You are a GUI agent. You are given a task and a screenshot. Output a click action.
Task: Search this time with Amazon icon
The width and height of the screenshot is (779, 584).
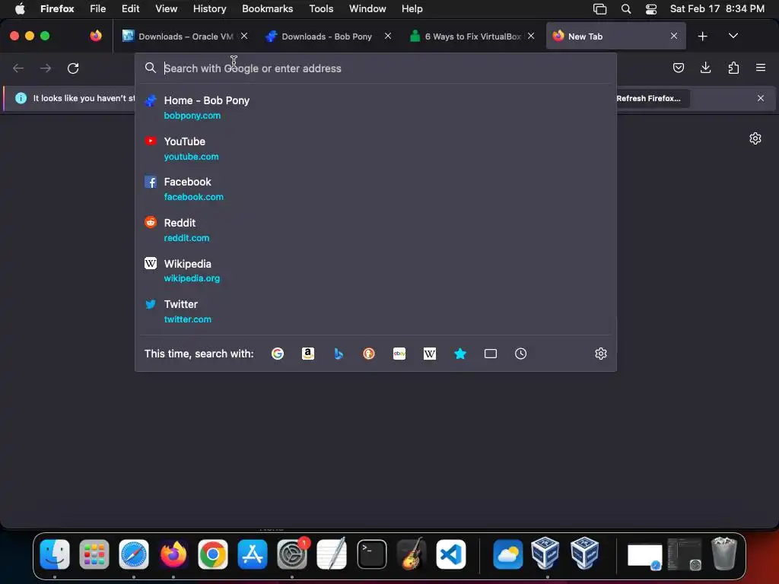point(308,354)
